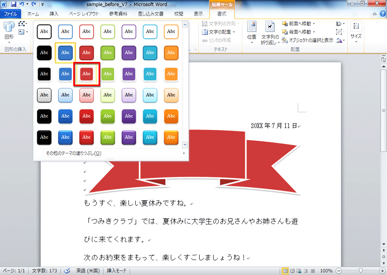
Task: Click the Word help question mark icon
Action: [x=383, y=14]
